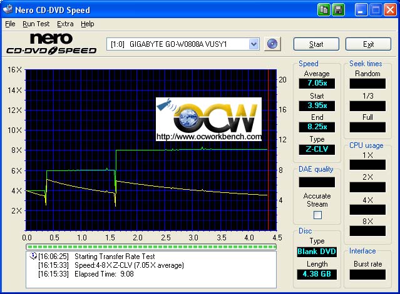Viewport: 400px width, 294px height.
Task: Click the log info icon beside 16:06:25
Action: point(33,255)
